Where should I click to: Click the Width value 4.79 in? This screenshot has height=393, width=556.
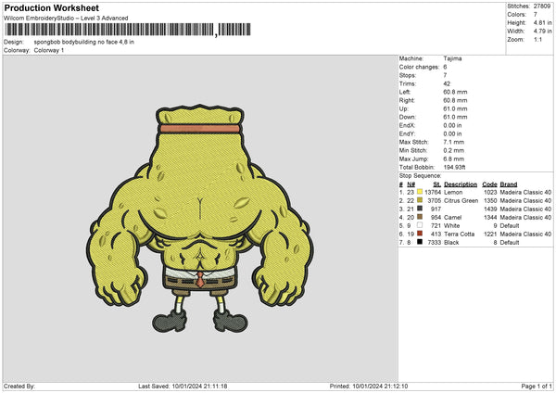pyautogui.click(x=542, y=32)
